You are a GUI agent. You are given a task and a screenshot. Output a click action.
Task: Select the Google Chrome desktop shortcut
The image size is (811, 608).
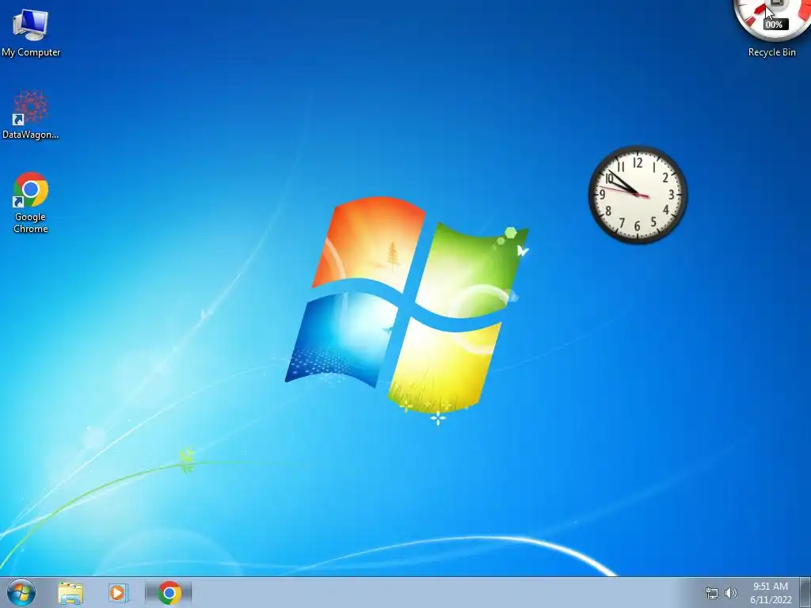[31, 203]
